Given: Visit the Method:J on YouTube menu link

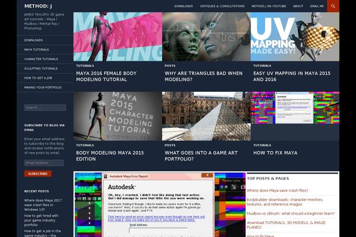Looking at the screenshot, I should click(269, 6).
